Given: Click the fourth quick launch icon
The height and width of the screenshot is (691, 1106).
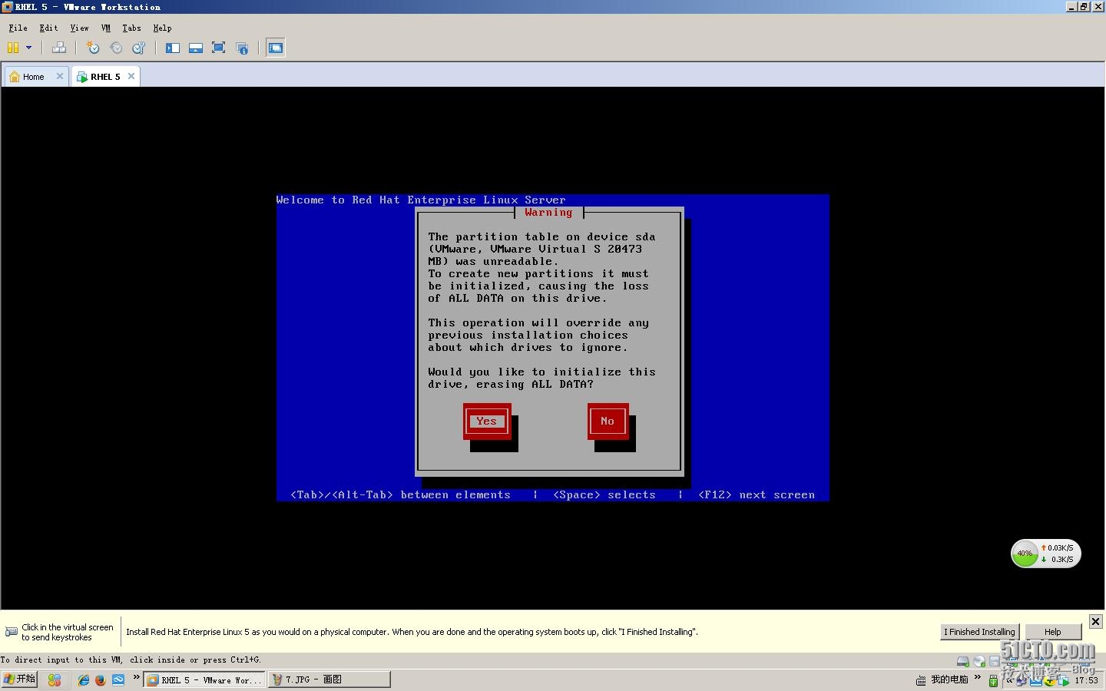Looking at the screenshot, I should point(118,679).
